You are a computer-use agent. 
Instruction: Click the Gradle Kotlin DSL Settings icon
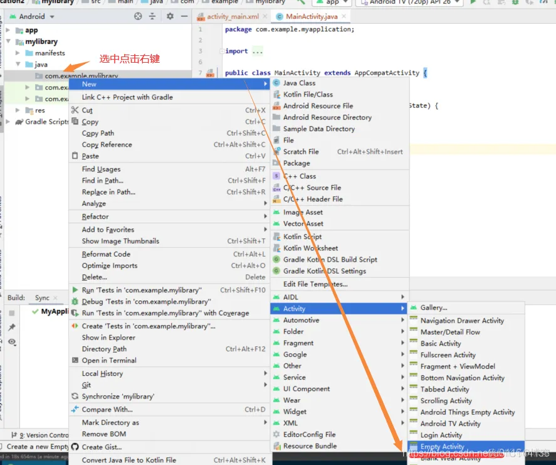click(276, 271)
